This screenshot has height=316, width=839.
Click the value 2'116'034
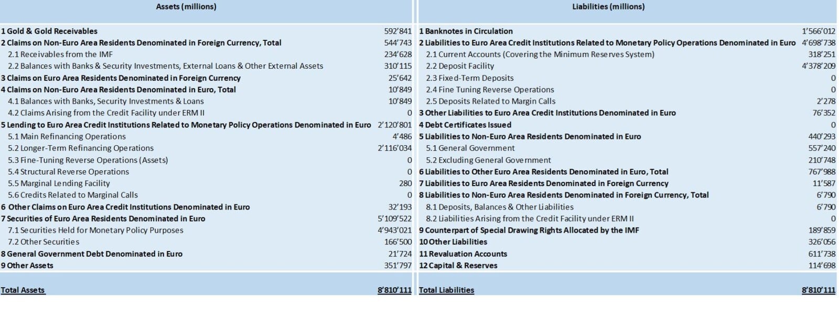(395, 148)
